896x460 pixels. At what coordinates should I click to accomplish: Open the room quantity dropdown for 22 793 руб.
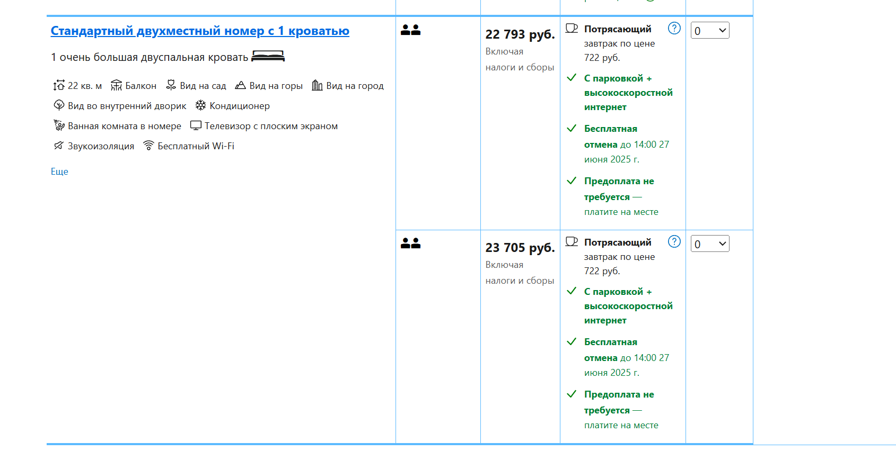[x=710, y=30]
